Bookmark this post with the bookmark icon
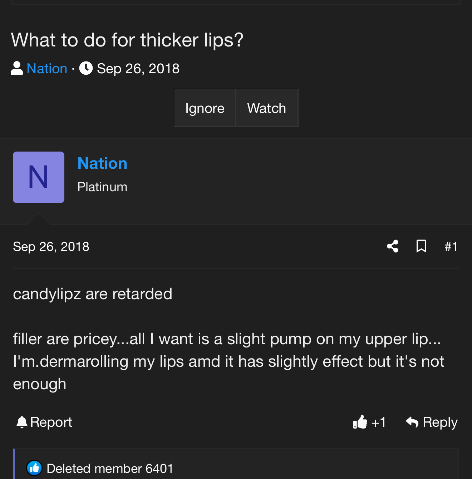Viewport: 472px width, 479px height. point(421,246)
